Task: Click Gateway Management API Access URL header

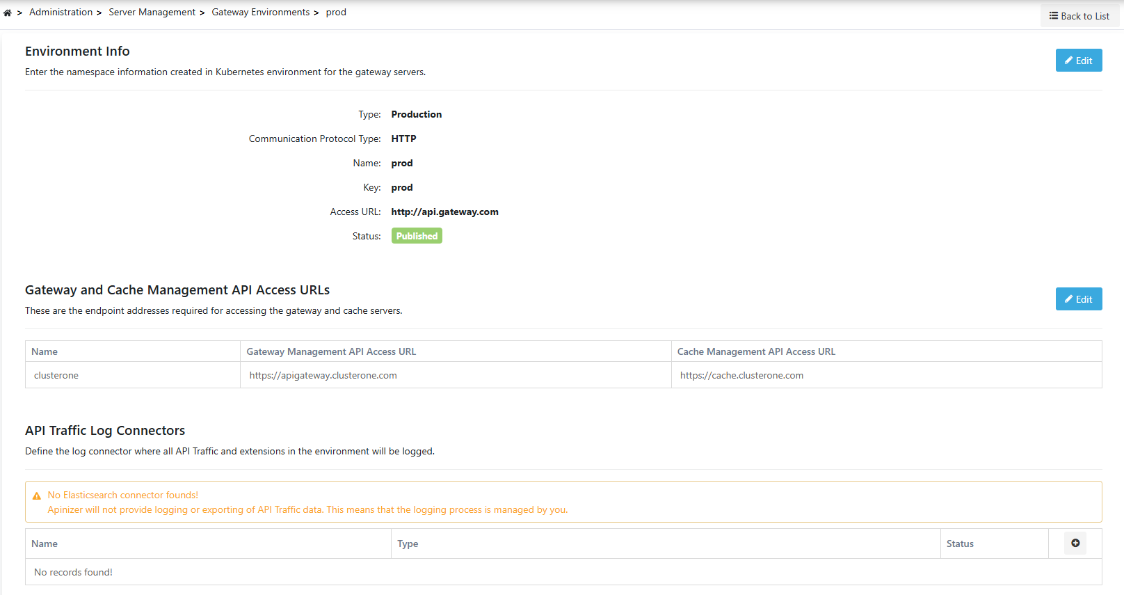Action: [331, 351]
